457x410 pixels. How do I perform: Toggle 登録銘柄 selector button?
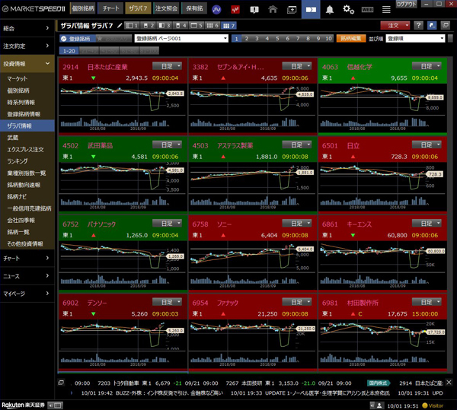(x=78, y=38)
